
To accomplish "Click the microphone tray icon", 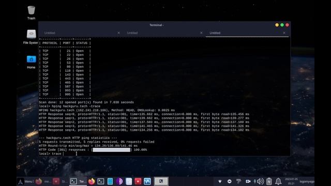I will (x=255, y=181).
